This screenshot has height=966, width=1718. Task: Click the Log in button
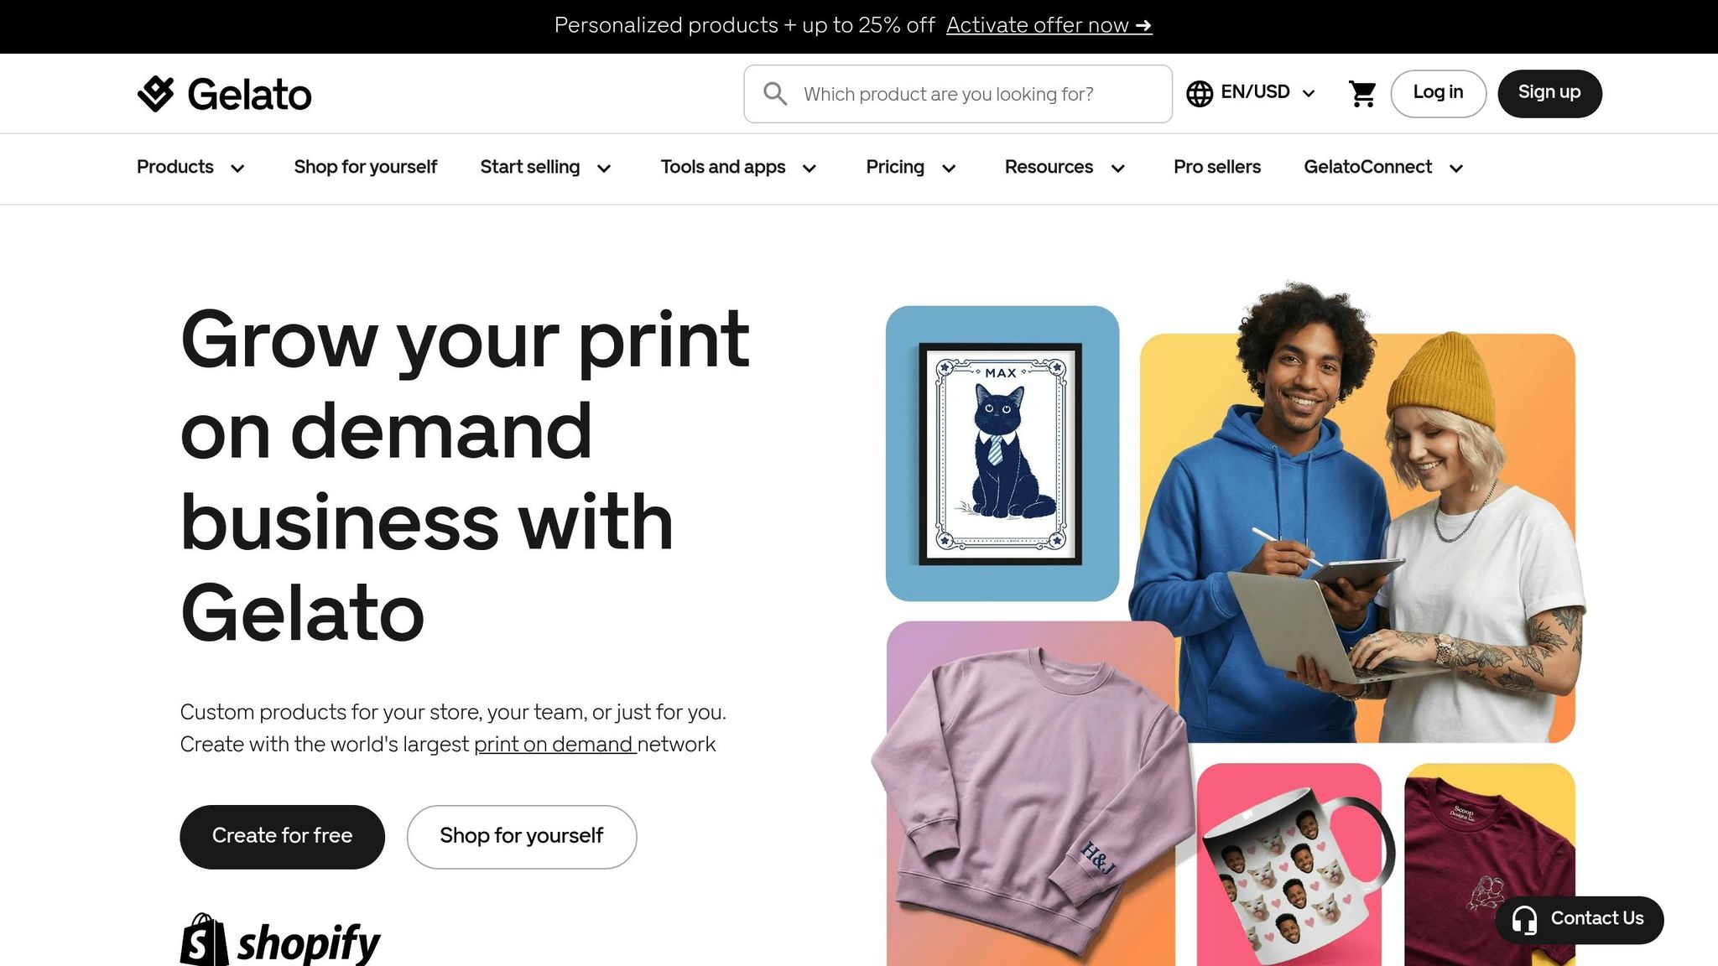pos(1438,93)
